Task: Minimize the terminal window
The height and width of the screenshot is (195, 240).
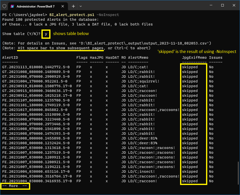Action: [x=211, y=5]
